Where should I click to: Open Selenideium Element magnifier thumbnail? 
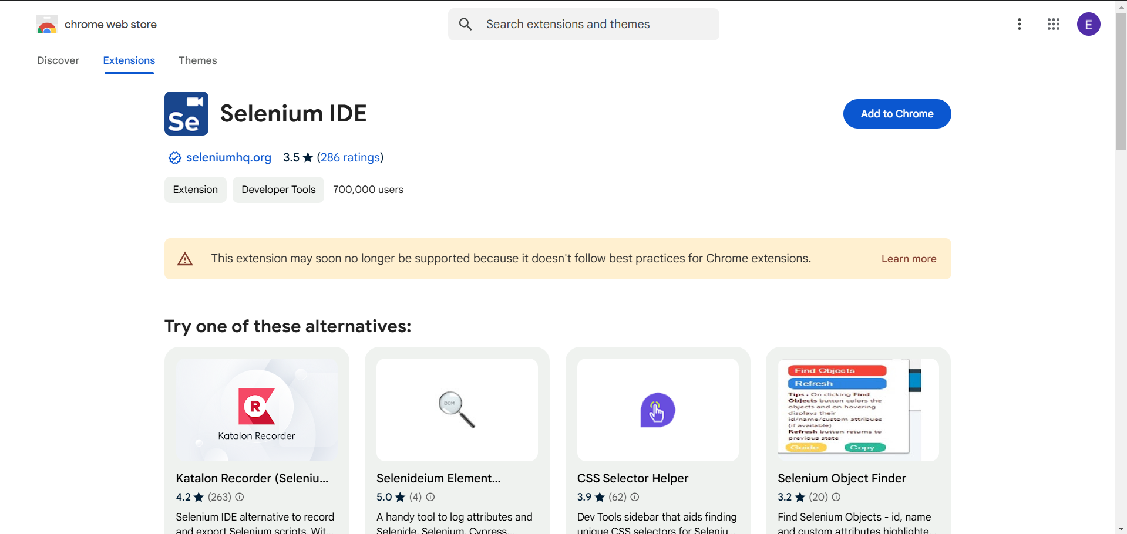click(457, 410)
